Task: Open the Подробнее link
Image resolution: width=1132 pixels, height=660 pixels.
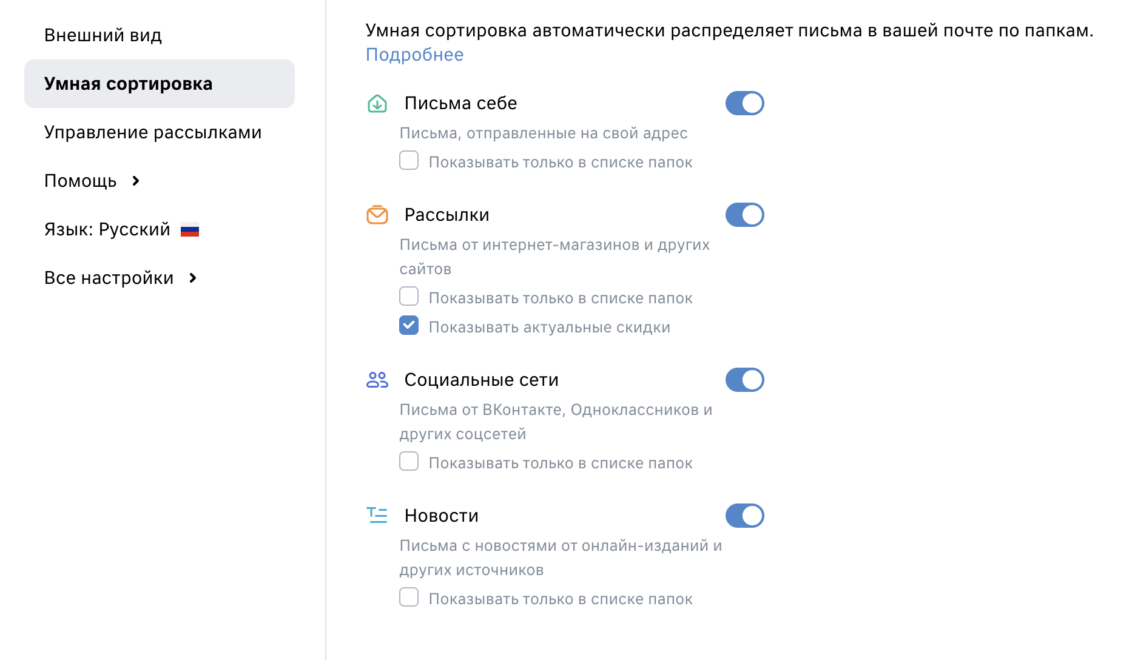Action: tap(414, 55)
